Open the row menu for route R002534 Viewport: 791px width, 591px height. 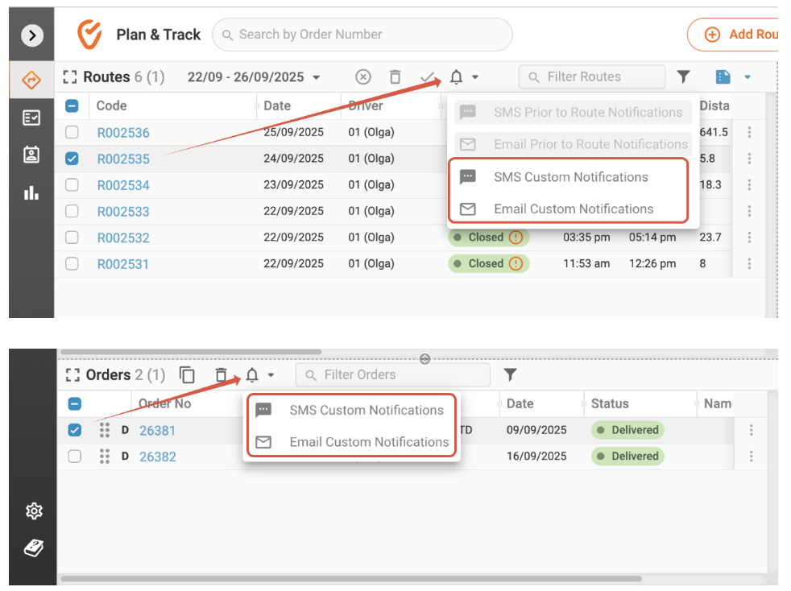tap(750, 184)
